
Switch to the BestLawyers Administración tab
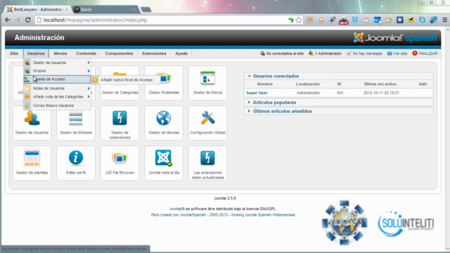click(38, 9)
